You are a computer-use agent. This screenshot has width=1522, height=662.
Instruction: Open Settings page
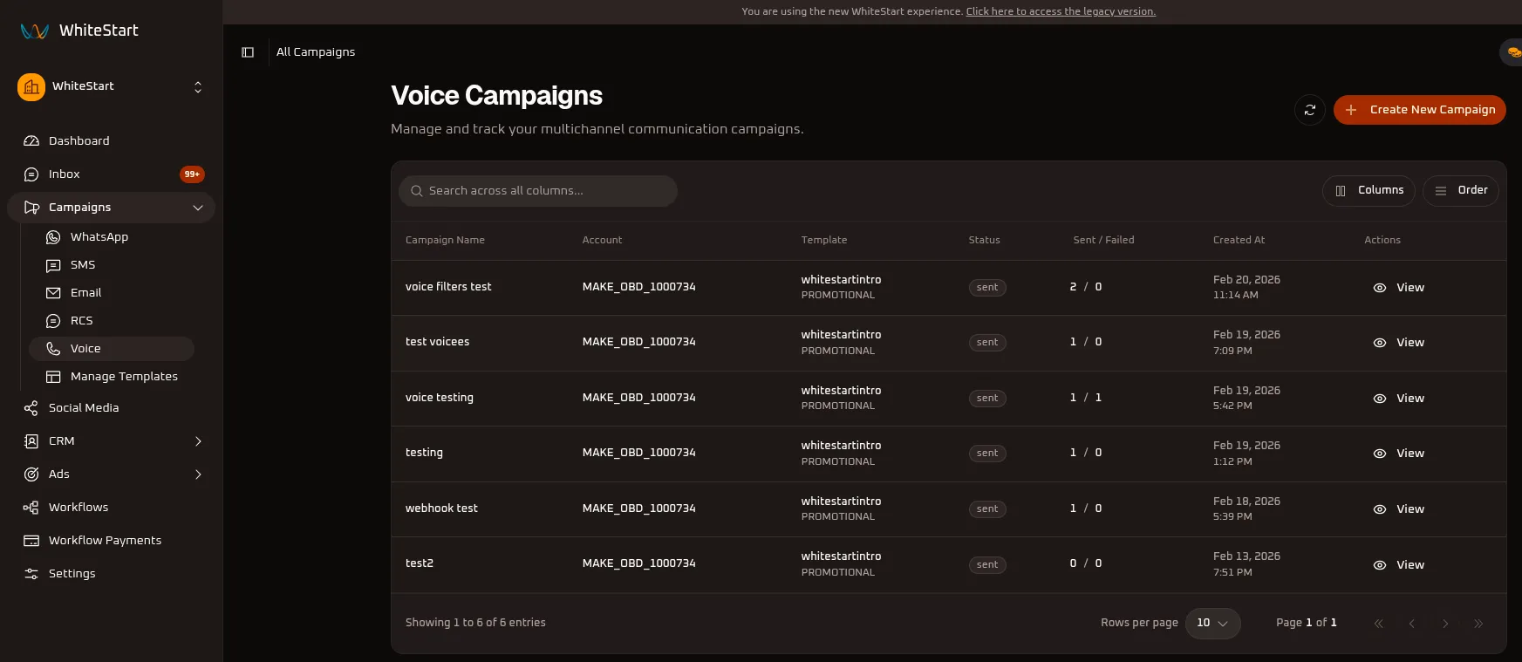pos(111,573)
